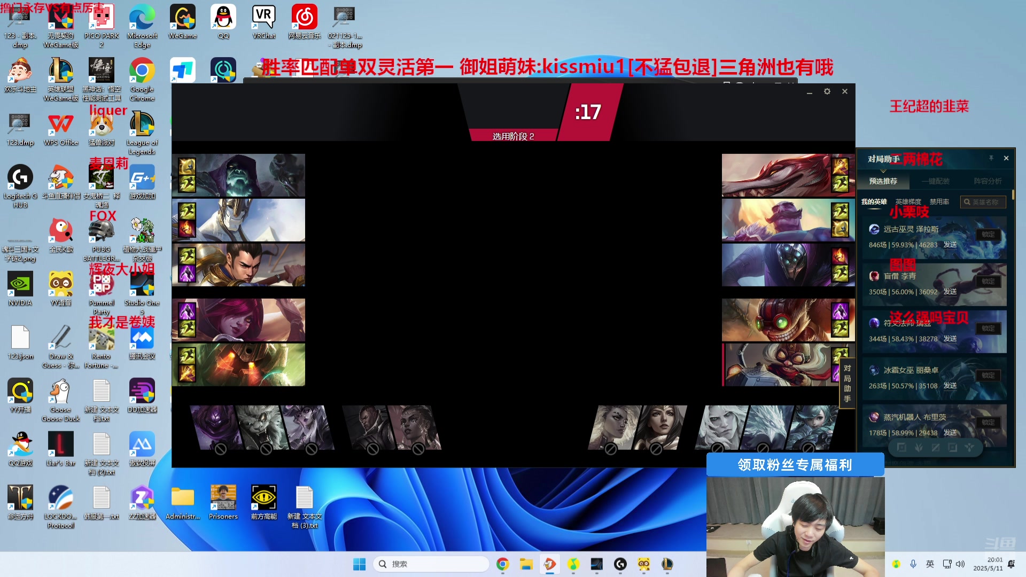The height and width of the screenshot is (577, 1026).
Task: Select the Goose Goose Duck desktop icon
Action: click(61, 400)
